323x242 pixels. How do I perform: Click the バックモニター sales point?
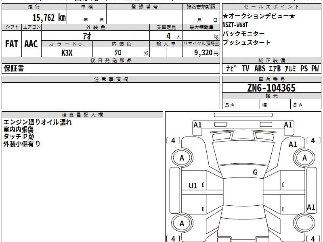click(243, 33)
